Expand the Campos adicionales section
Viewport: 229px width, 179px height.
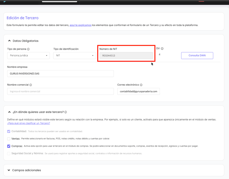(x=9, y=170)
